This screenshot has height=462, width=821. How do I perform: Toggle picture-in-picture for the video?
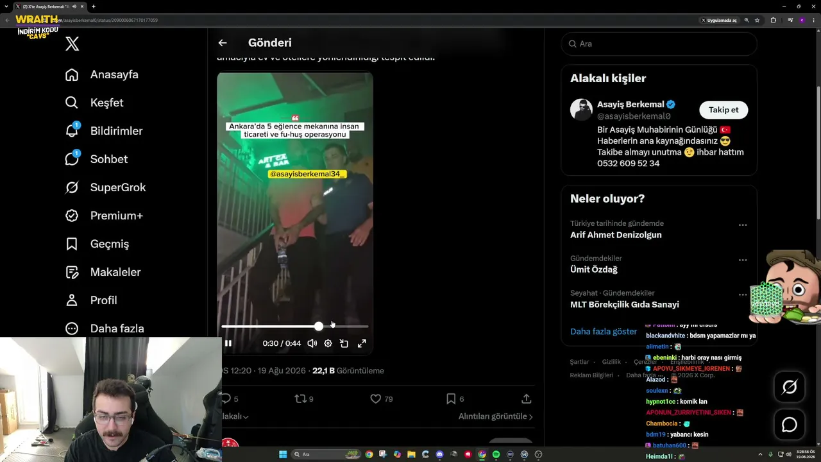(344, 343)
